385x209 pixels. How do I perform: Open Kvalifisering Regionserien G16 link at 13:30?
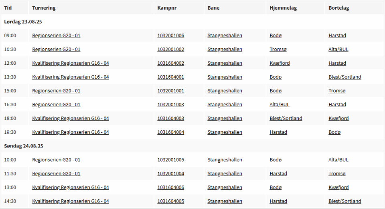[x=70, y=77]
